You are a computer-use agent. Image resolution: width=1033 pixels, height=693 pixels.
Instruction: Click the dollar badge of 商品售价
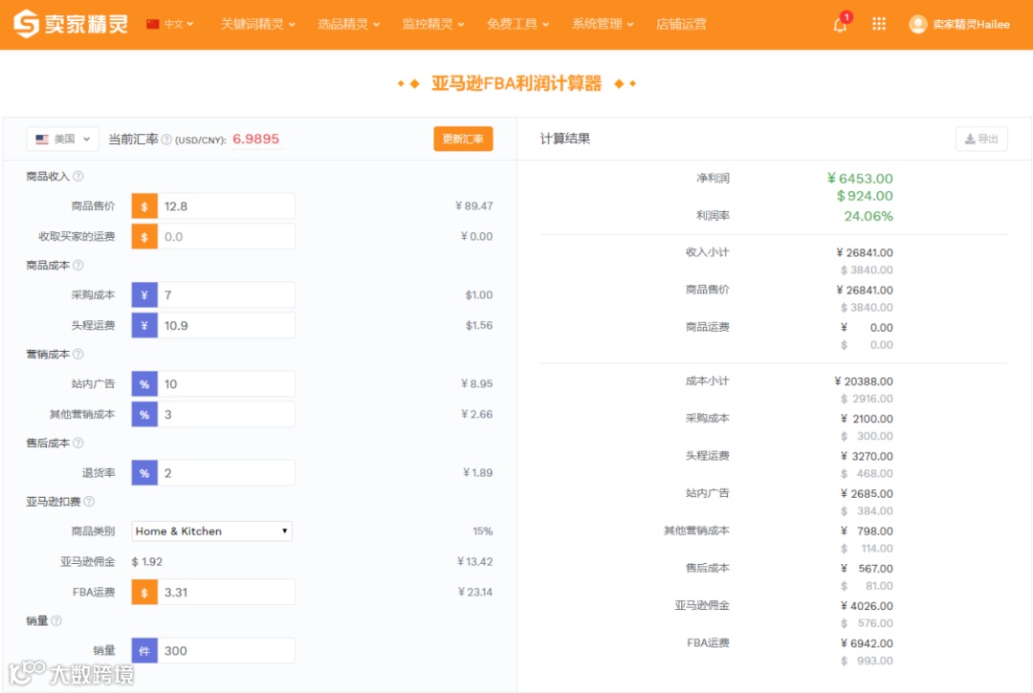tap(144, 206)
